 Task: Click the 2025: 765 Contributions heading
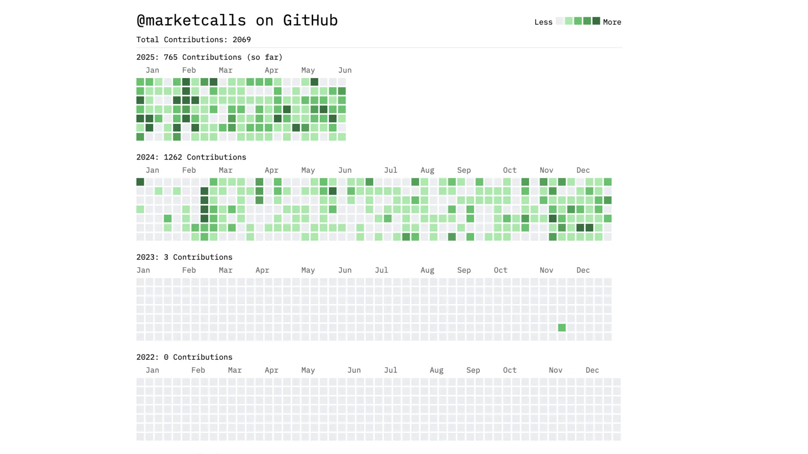(209, 57)
